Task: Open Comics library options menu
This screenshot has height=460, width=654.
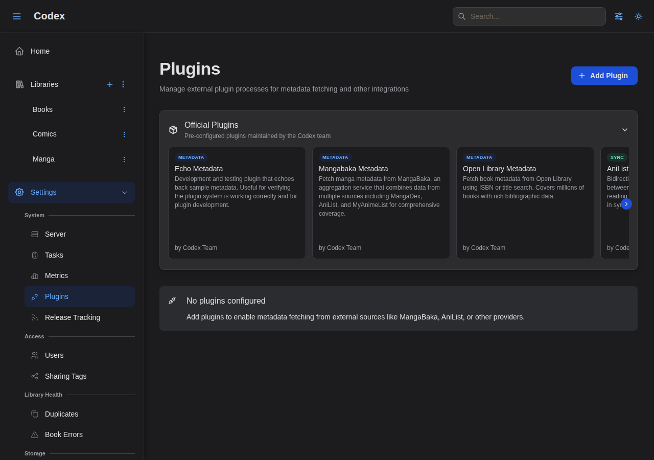Action: click(124, 134)
